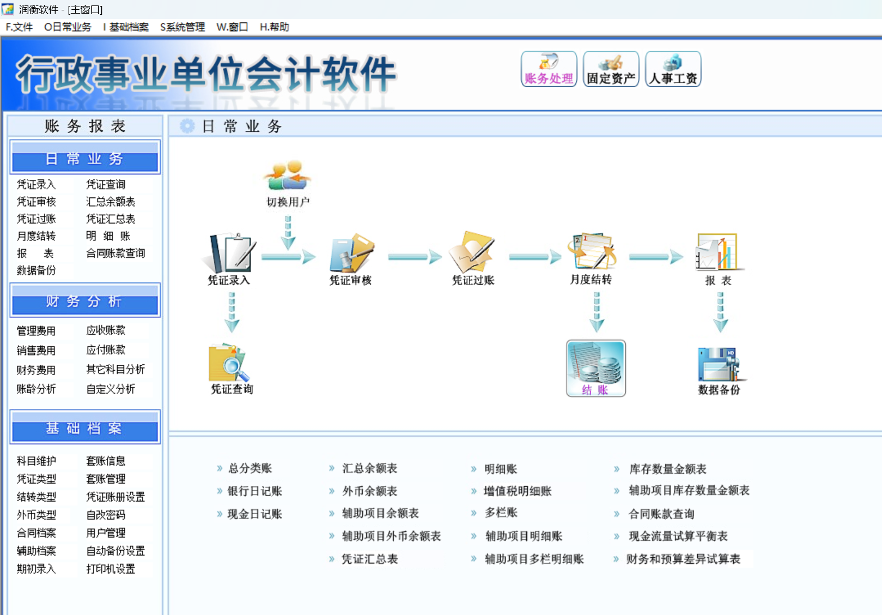
Task: Switch to 固定资产 module button
Action: click(611, 69)
